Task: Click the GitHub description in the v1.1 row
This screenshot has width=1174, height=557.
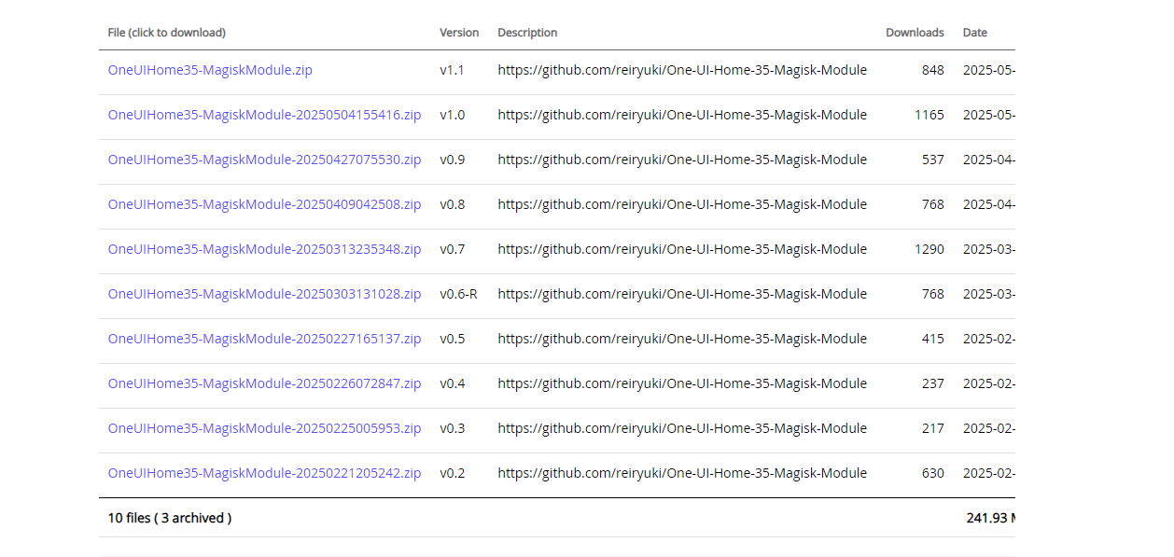Action: coord(682,70)
